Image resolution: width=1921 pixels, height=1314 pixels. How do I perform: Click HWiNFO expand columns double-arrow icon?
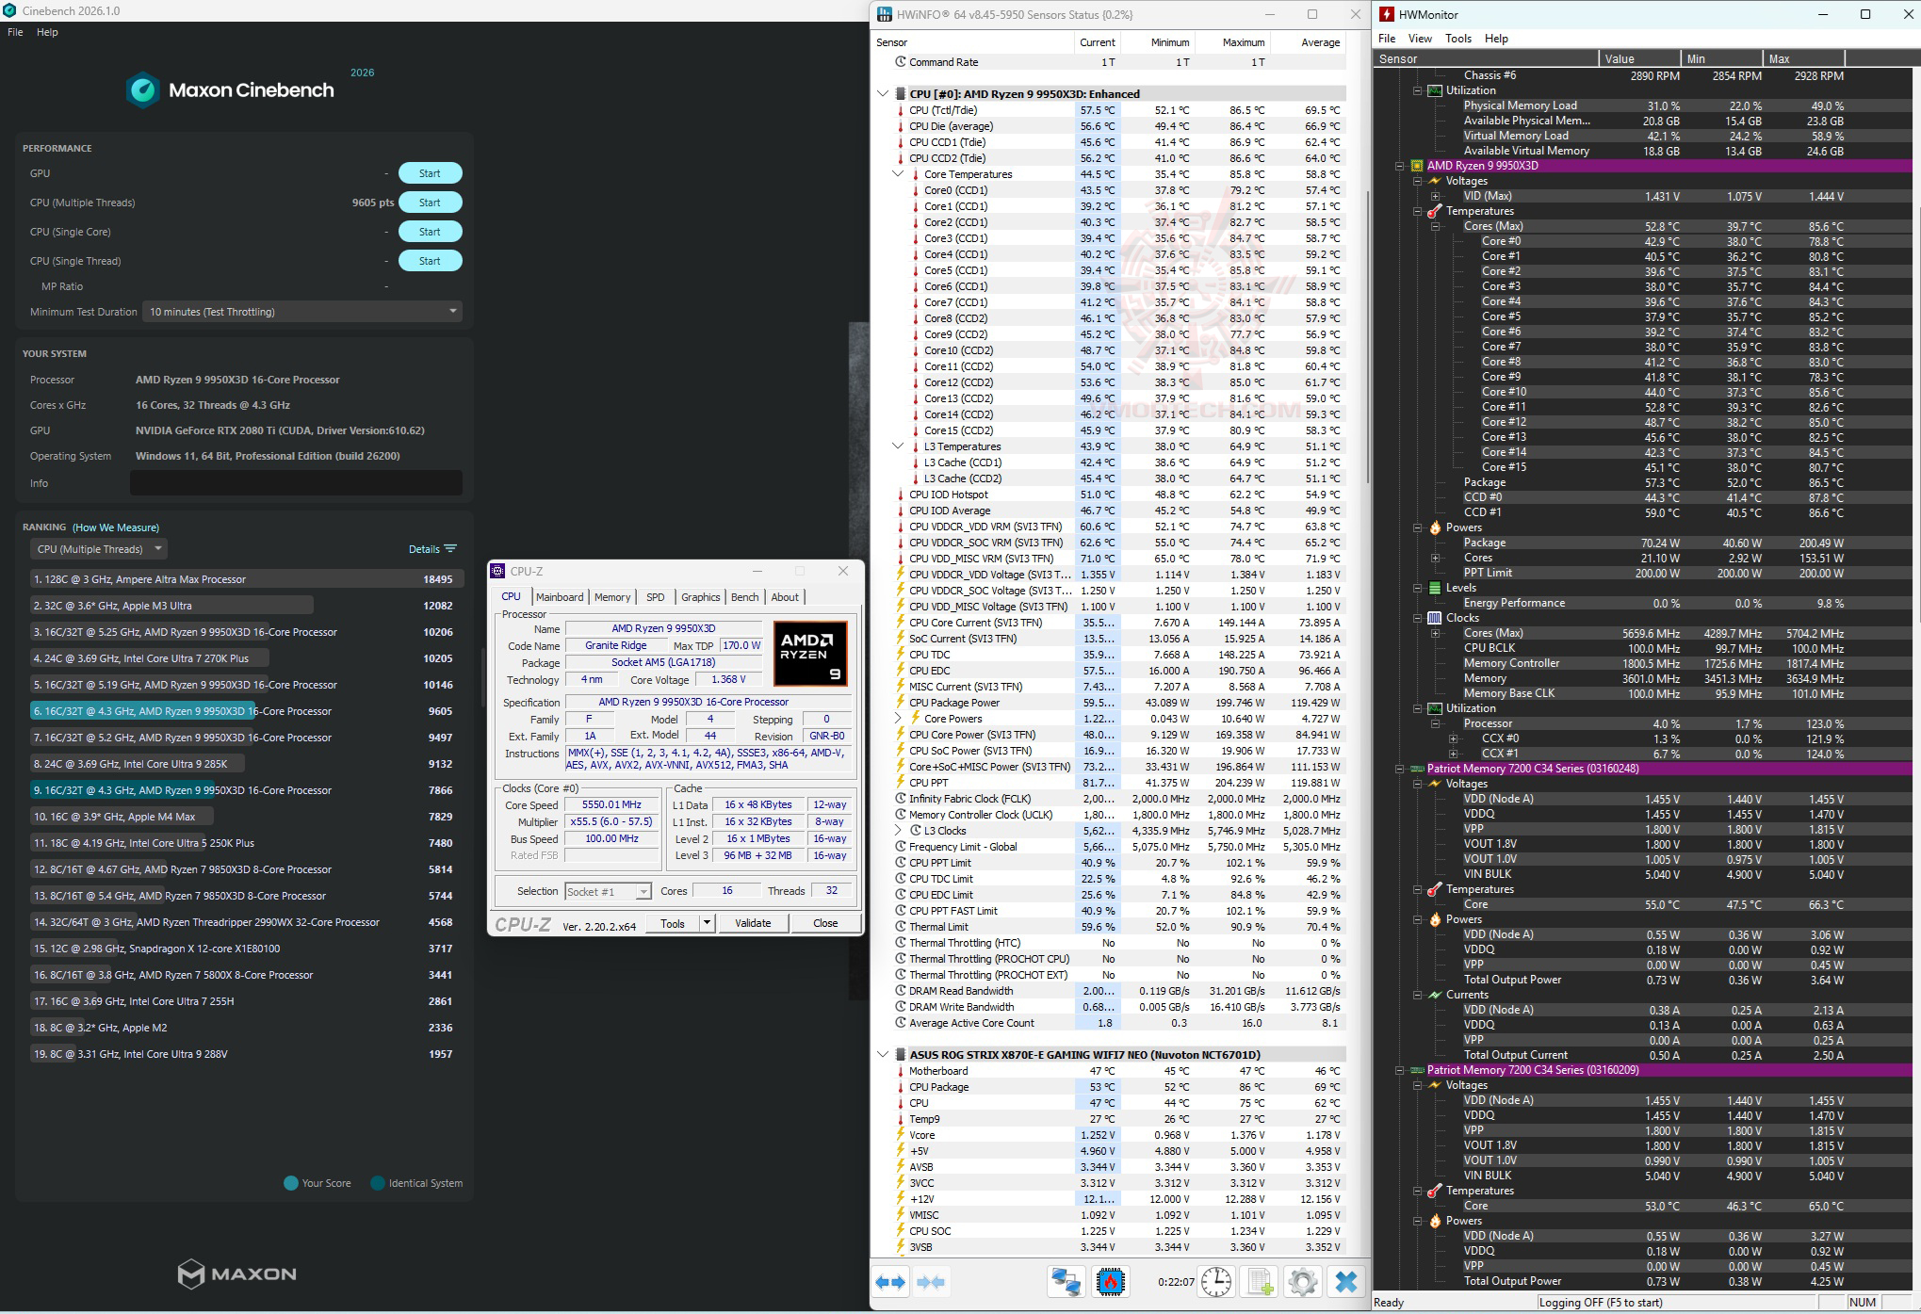890,1282
